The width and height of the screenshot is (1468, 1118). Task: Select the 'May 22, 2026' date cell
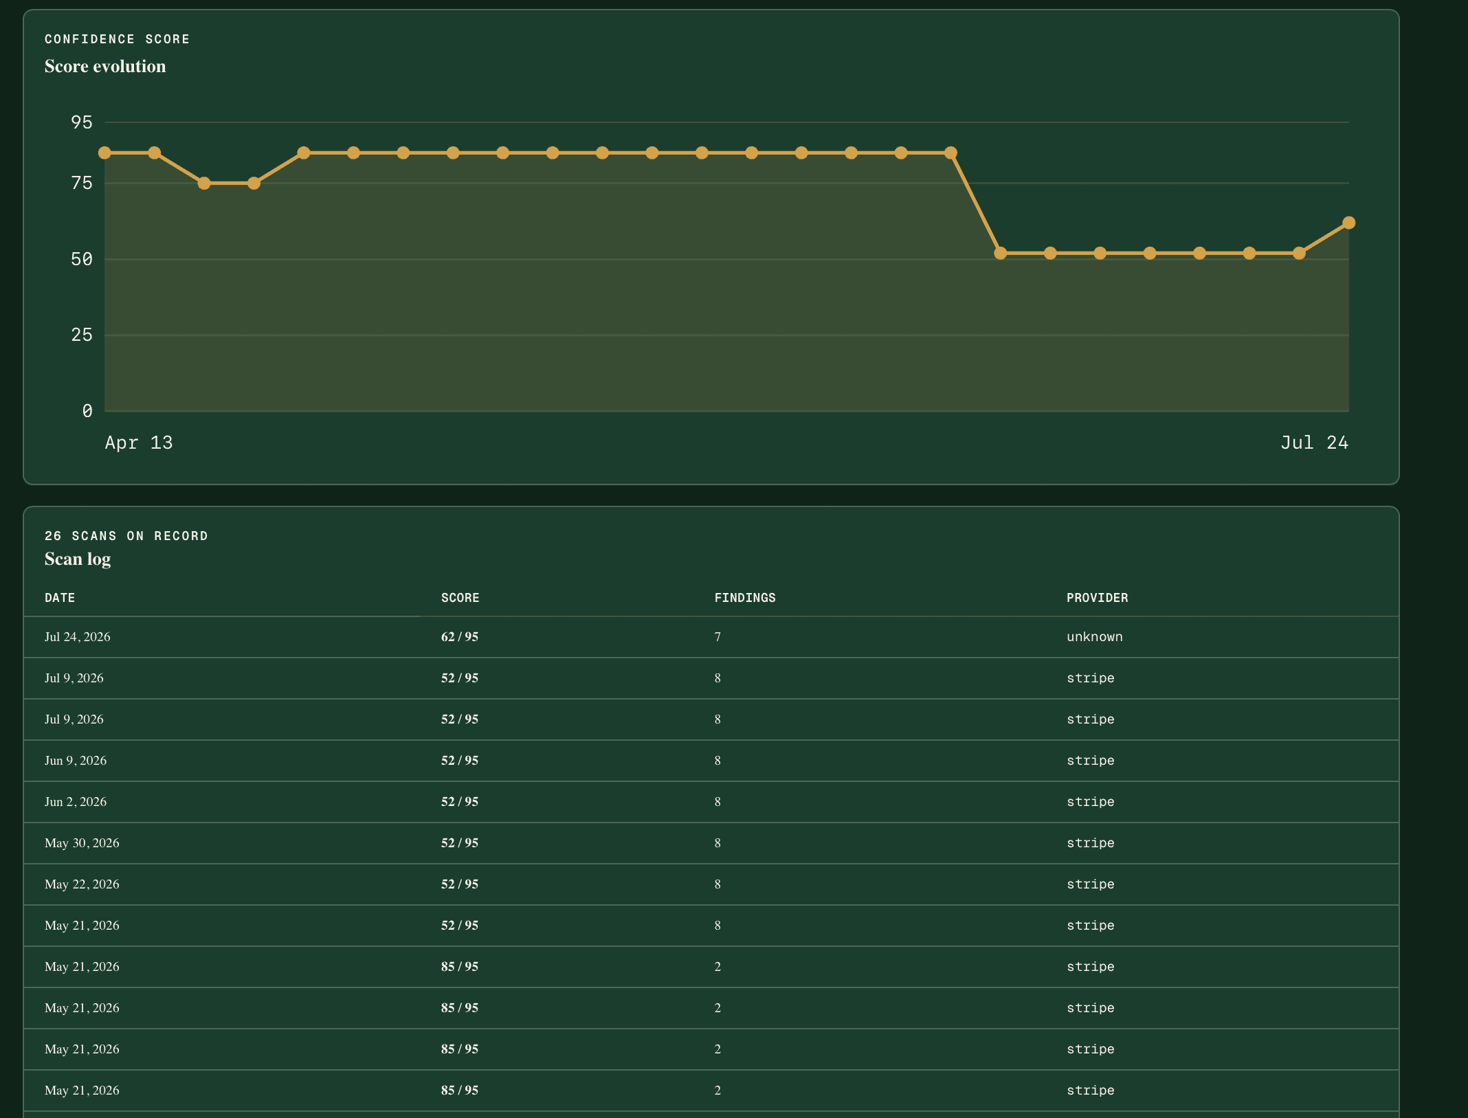pyautogui.click(x=82, y=884)
